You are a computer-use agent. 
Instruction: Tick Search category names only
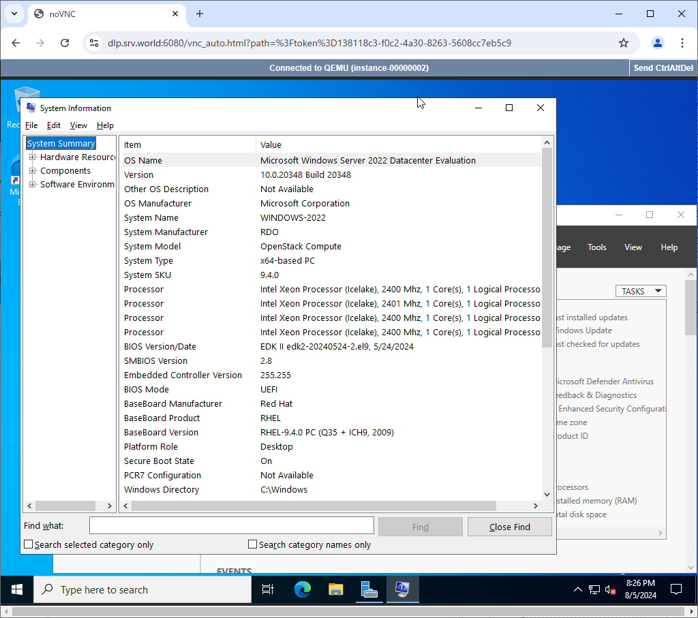pyautogui.click(x=252, y=544)
